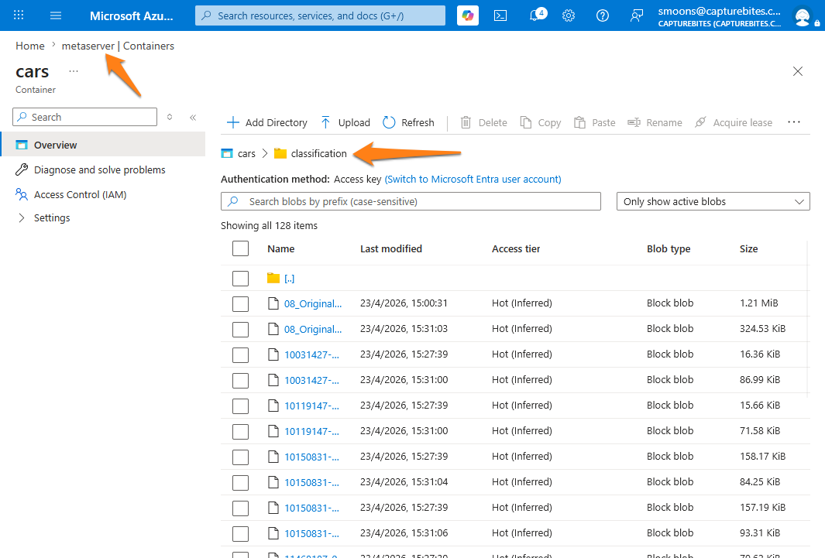
Task: Check the [..] parent folder row
Action: pyautogui.click(x=240, y=279)
